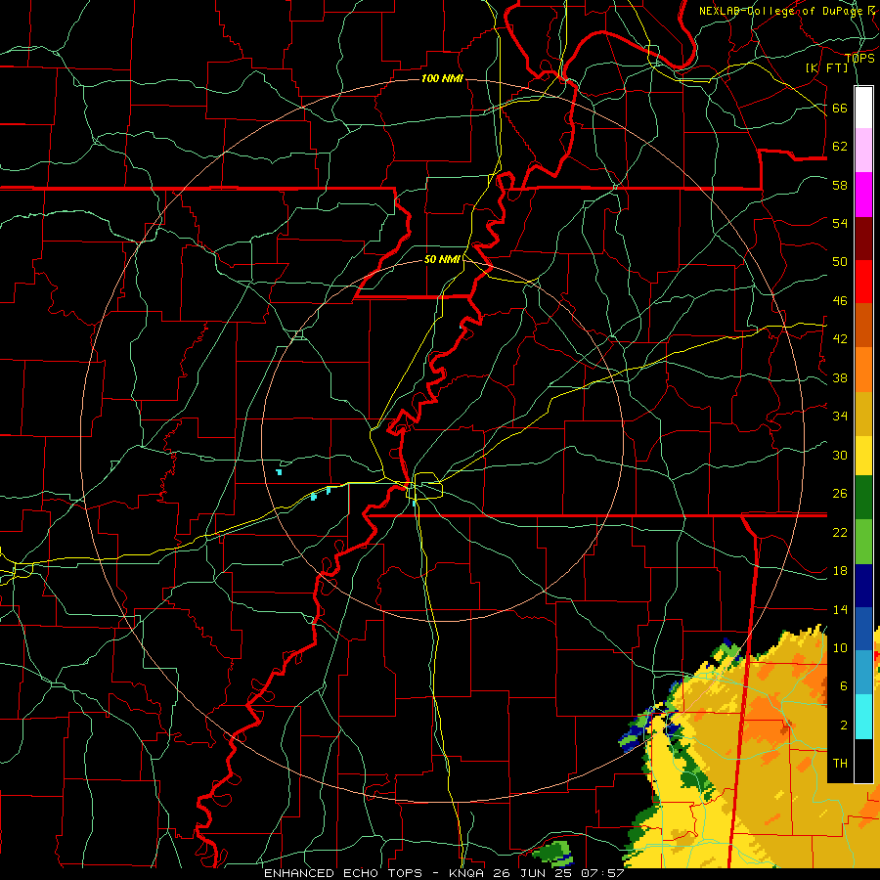Click the 14 scale value

pyautogui.click(x=840, y=609)
